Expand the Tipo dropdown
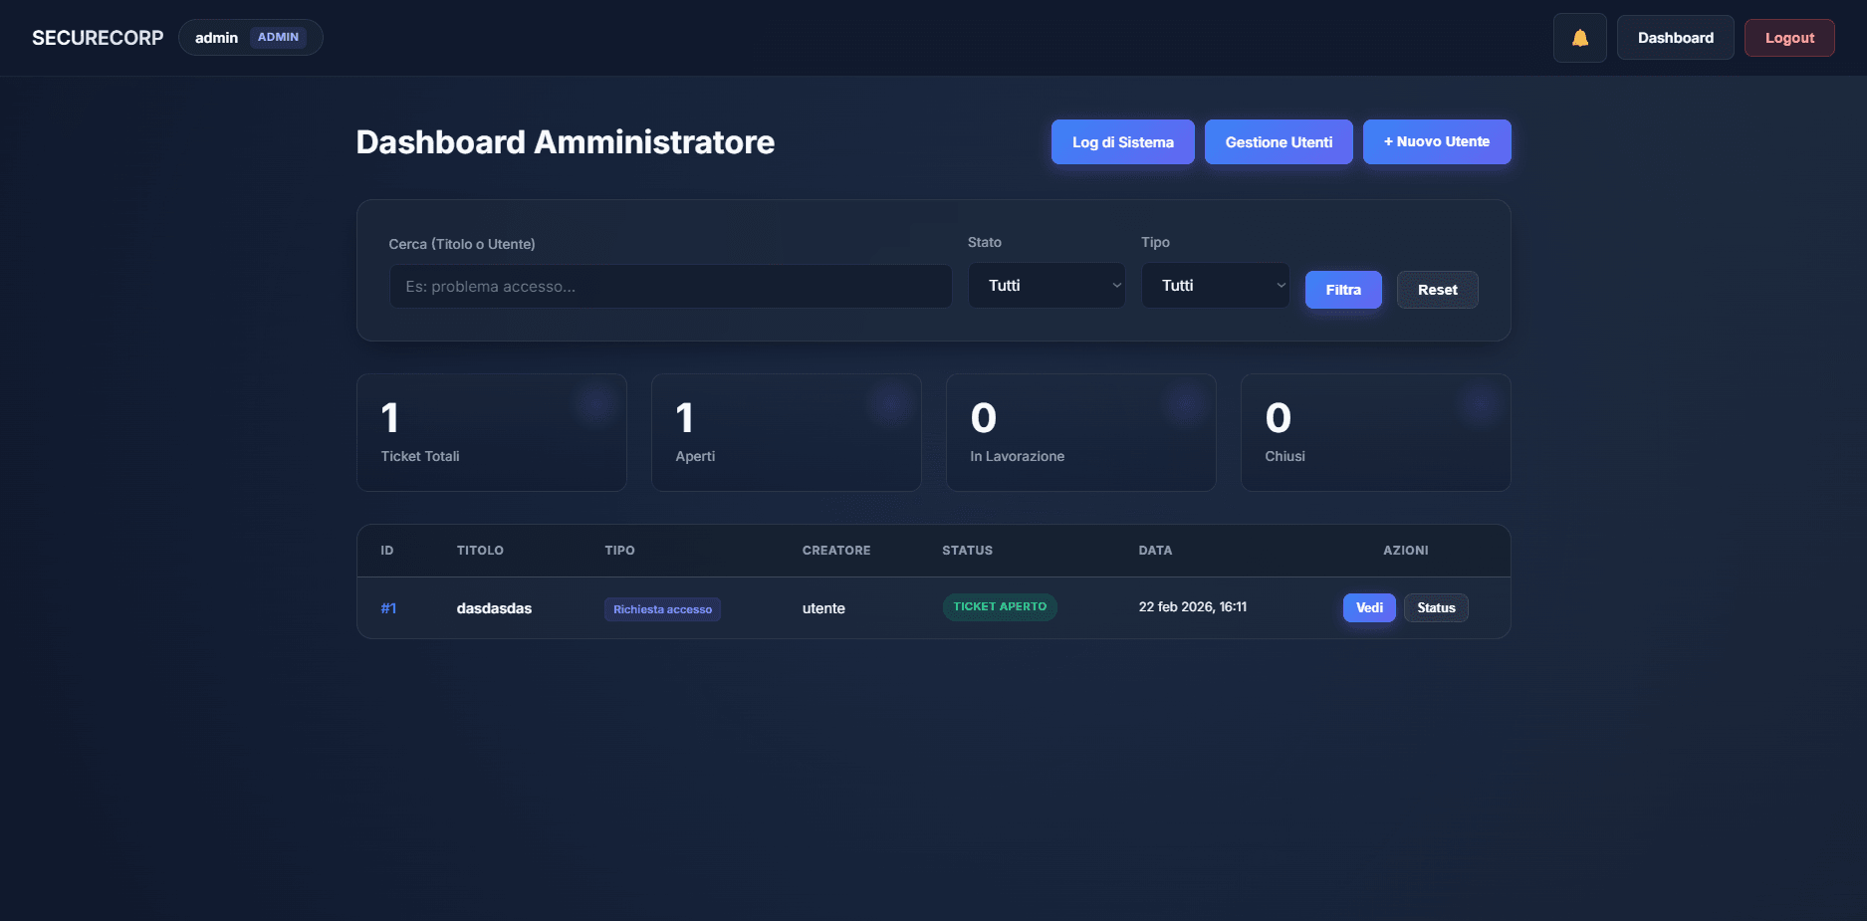 tap(1215, 286)
